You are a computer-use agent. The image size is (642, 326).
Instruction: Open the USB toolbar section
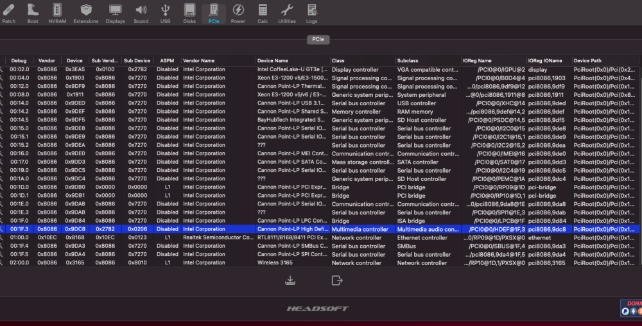coord(165,13)
